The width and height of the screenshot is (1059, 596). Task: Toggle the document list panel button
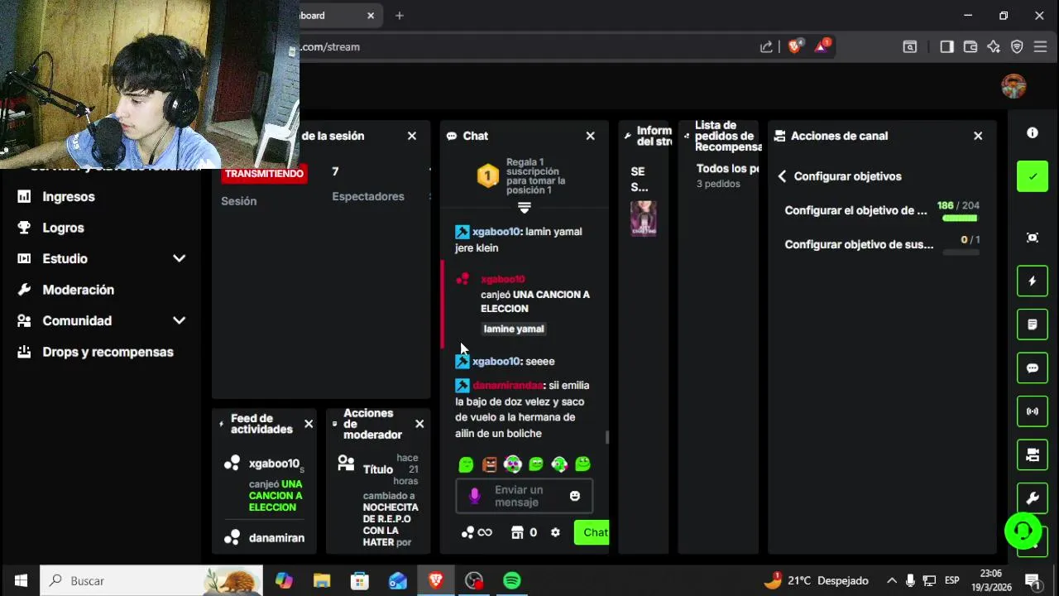[x=1033, y=324]
